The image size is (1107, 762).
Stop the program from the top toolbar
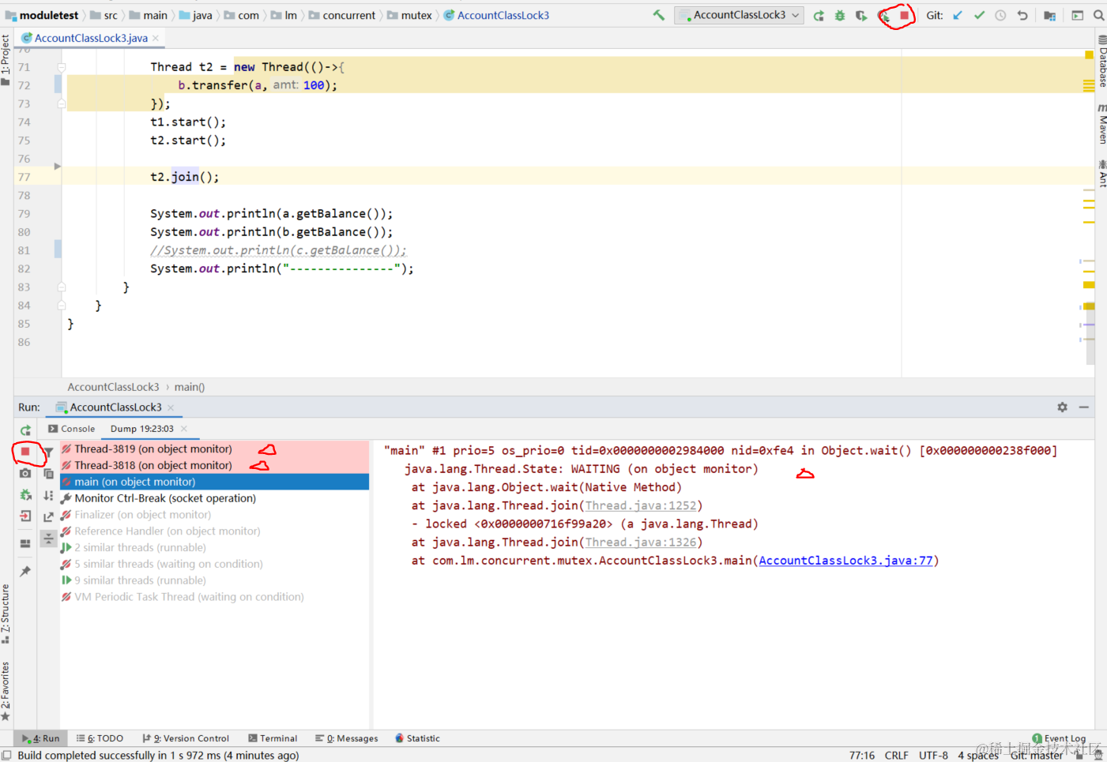[x=904, y=15]
